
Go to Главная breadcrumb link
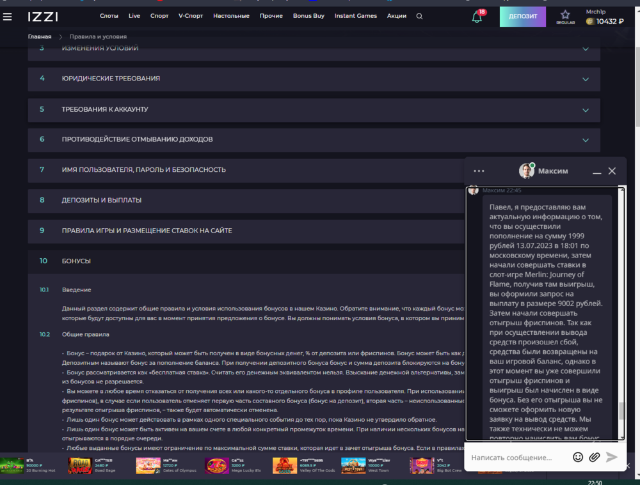point(40,36)
